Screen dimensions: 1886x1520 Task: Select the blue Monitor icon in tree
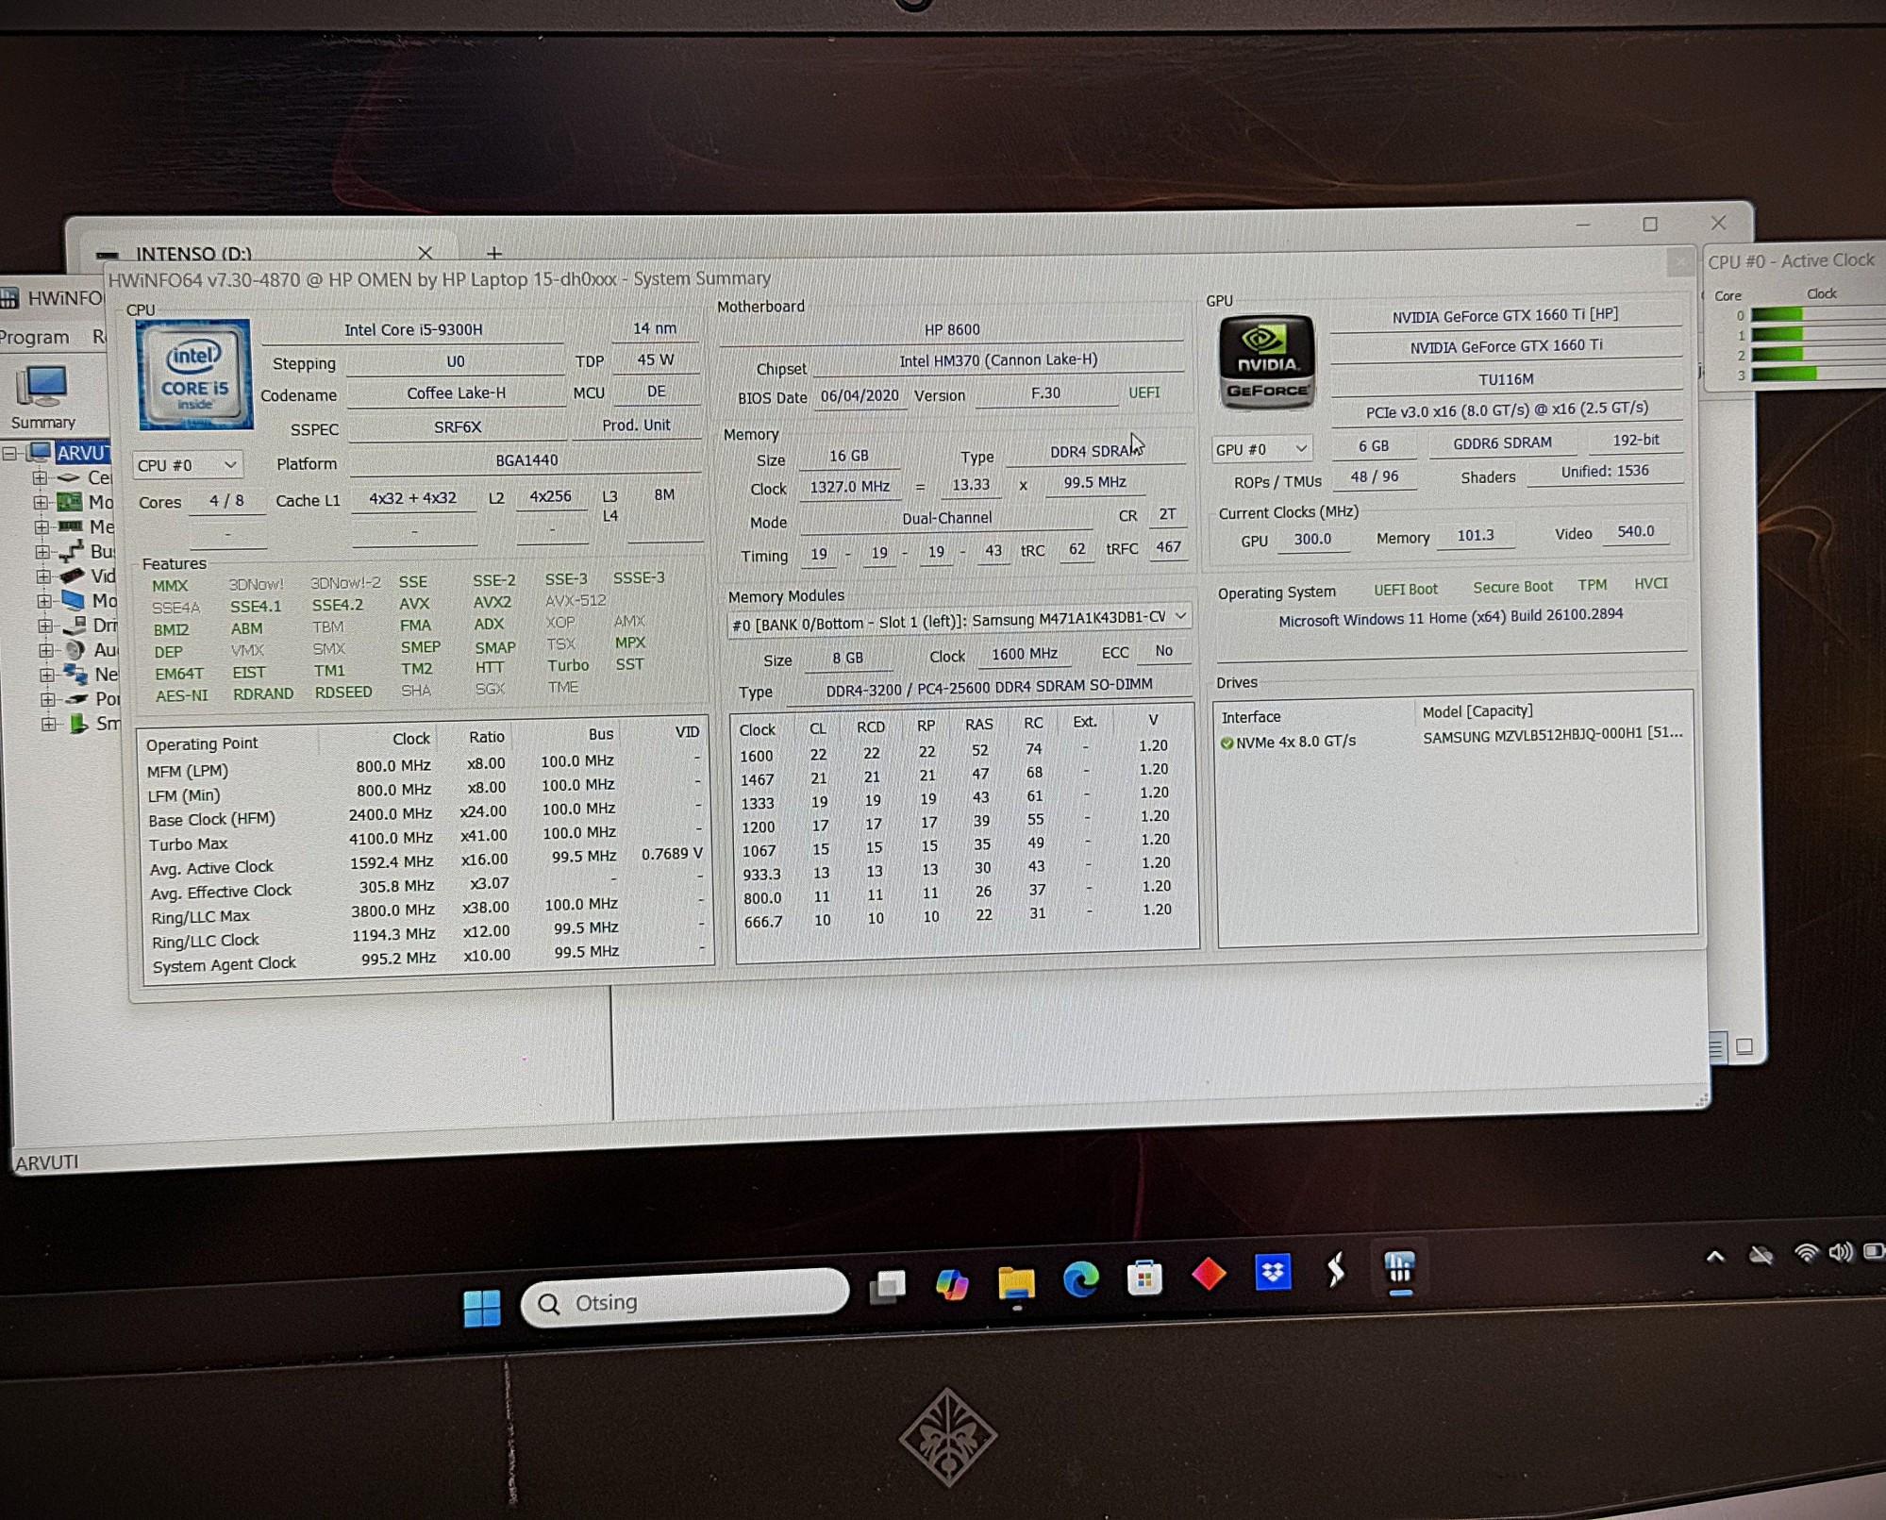73,600
